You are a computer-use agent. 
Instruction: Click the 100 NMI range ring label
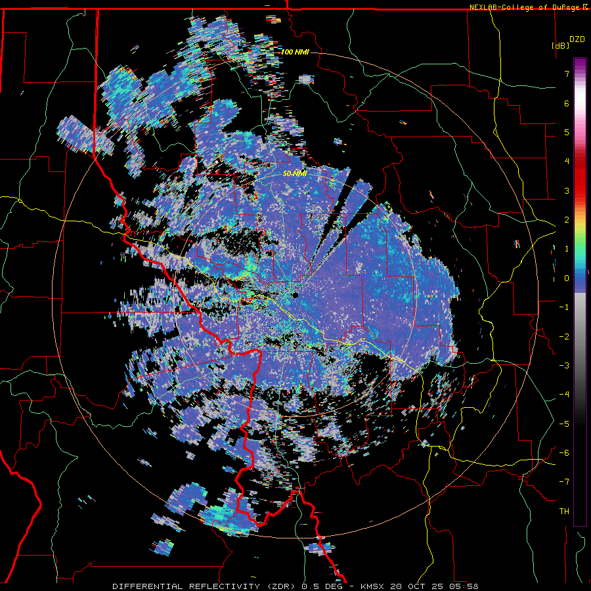[295, 52]
